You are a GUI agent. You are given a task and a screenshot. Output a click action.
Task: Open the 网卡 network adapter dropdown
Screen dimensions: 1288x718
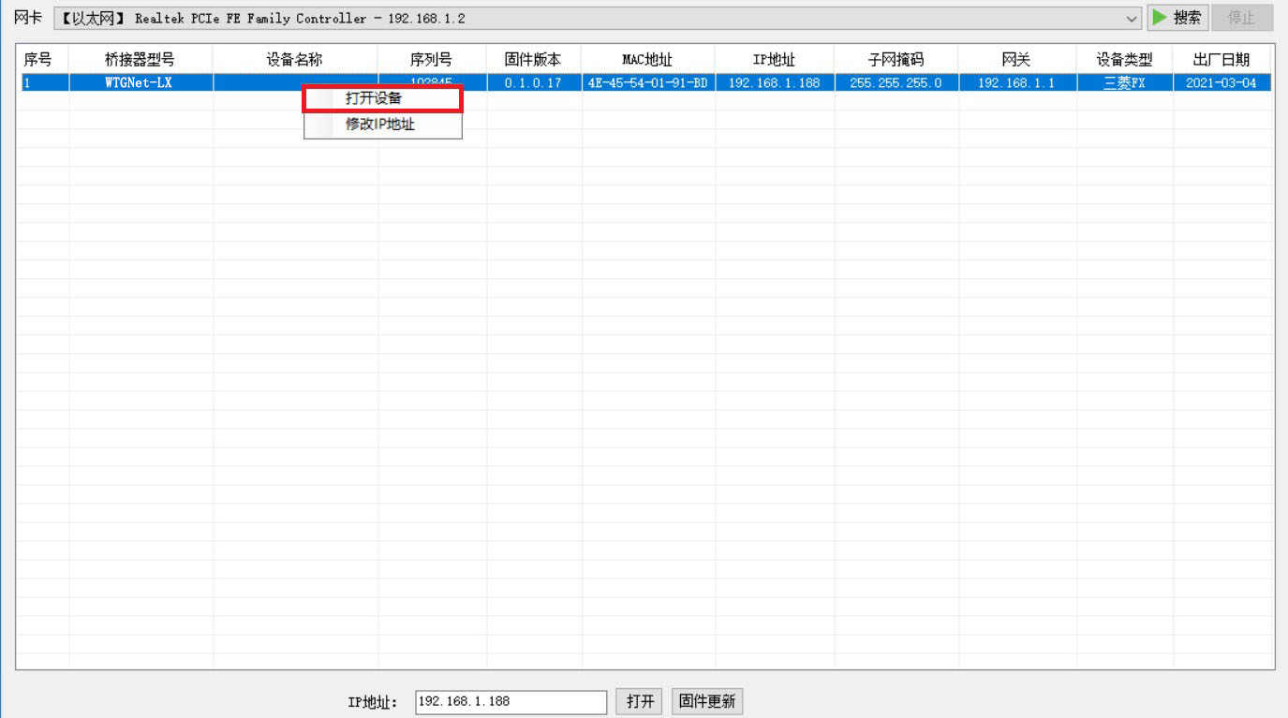[x=596, y=19]
